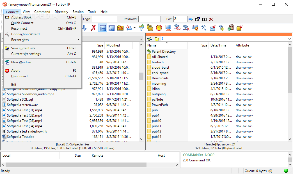Open the address book icon in quick-connect bar
Image resolution: width=293 pixels, height=174 pixels.
tap(204, 19)
